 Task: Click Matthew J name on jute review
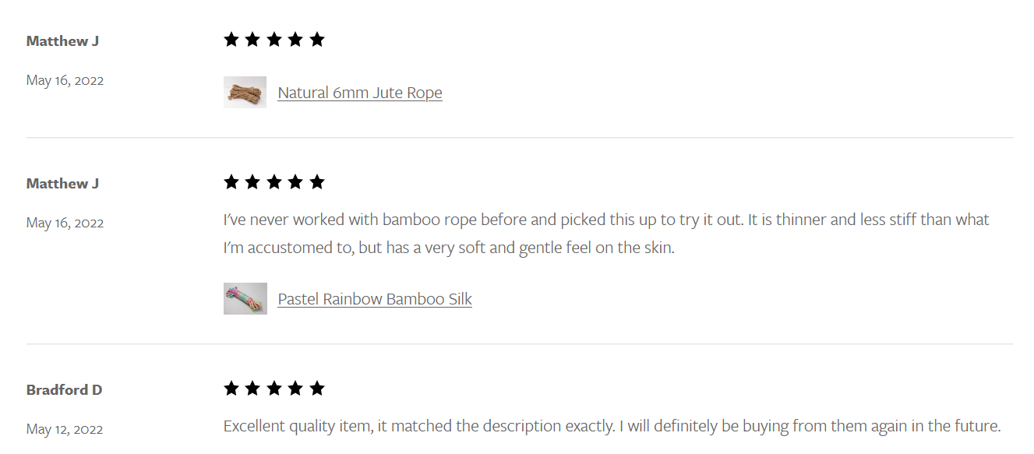(62, 40)
